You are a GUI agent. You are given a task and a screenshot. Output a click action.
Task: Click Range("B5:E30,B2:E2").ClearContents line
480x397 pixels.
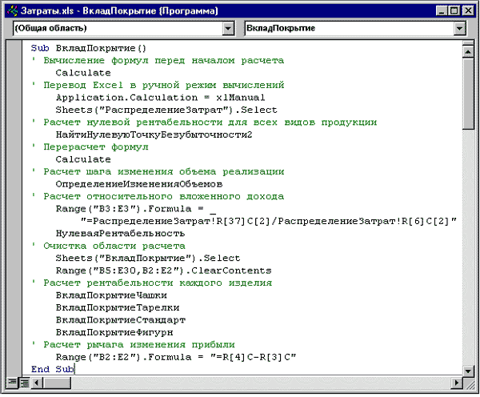coord(163,271)
